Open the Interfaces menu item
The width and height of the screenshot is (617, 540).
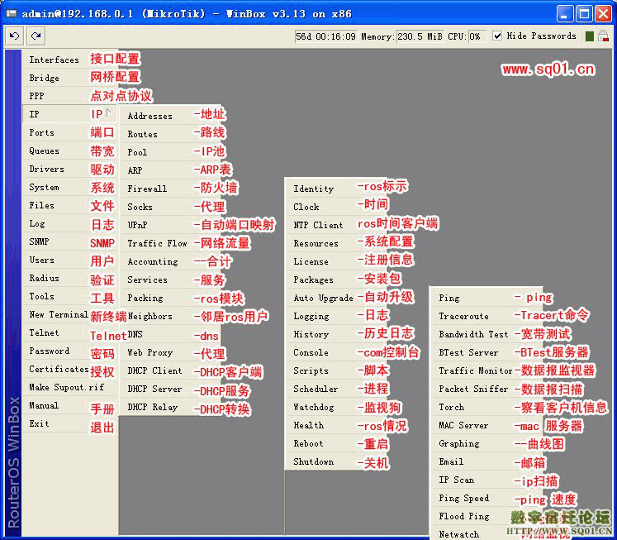[70, 60]
